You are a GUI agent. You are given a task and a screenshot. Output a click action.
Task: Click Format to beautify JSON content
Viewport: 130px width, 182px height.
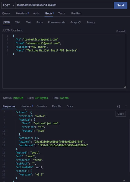(x=121, y=31)
